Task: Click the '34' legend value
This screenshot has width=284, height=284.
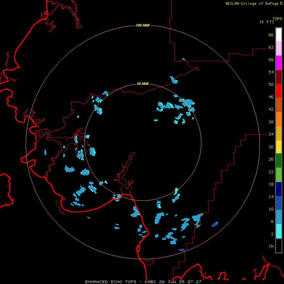Action: [271, 134]
